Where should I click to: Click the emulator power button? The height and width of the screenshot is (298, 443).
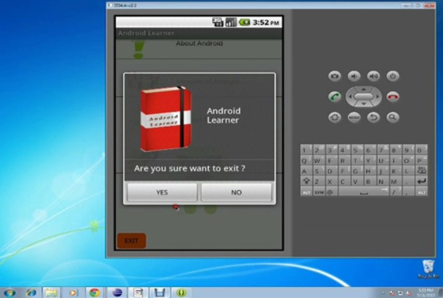pos(393,76)
